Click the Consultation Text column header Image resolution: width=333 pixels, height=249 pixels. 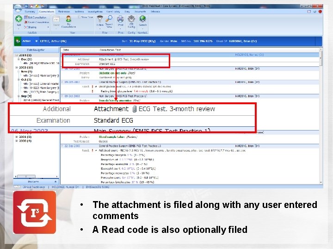tap(110, 50)
